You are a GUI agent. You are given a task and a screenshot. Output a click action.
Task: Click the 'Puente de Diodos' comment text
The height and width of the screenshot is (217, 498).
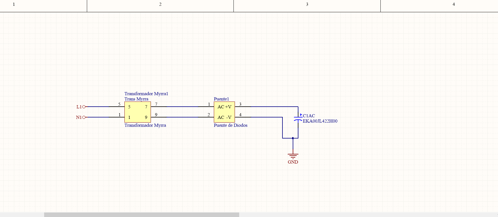(x=231, y=125)
